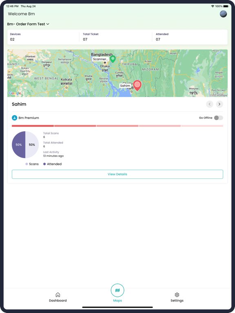
Task: Click the Total Attended label
Action: pos(53,143)
